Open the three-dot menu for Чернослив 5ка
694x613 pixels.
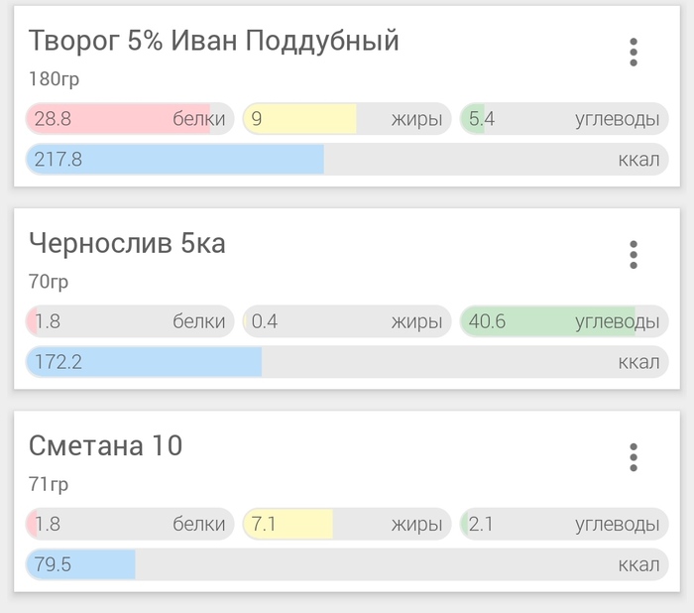point(634,255)
